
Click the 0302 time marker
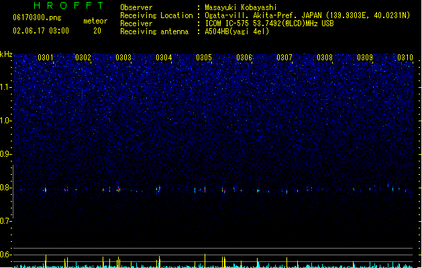coord(83,58)
